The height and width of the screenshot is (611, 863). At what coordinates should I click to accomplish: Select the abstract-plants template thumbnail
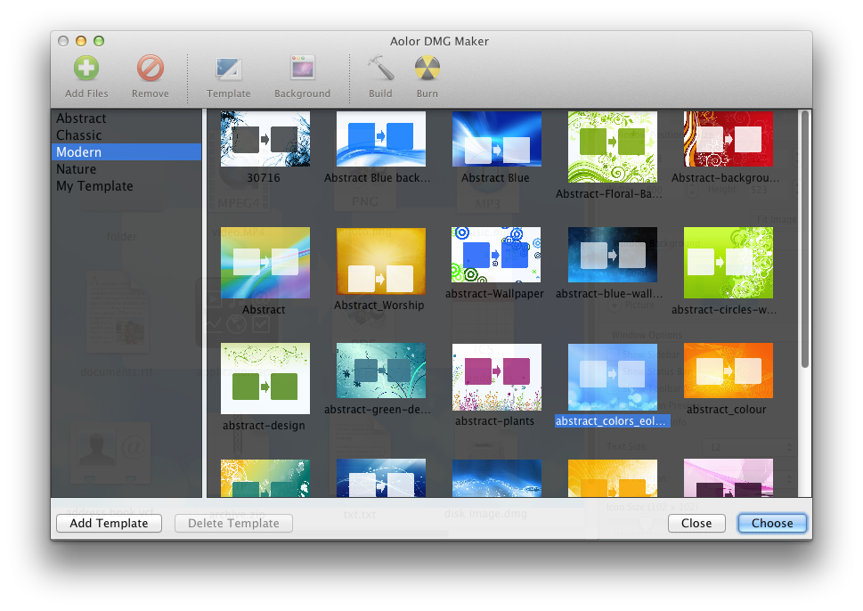pyautogui.click(x=496, y=377)
